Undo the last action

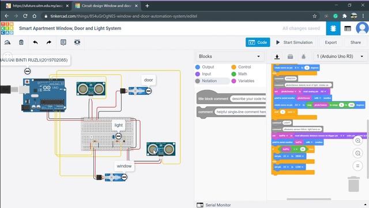[35, 42]
